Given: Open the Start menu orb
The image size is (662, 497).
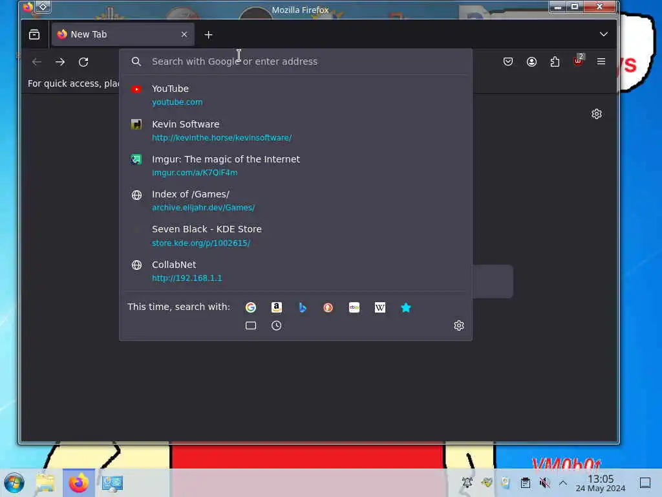Looking at the screenshot, I should 14,483.
